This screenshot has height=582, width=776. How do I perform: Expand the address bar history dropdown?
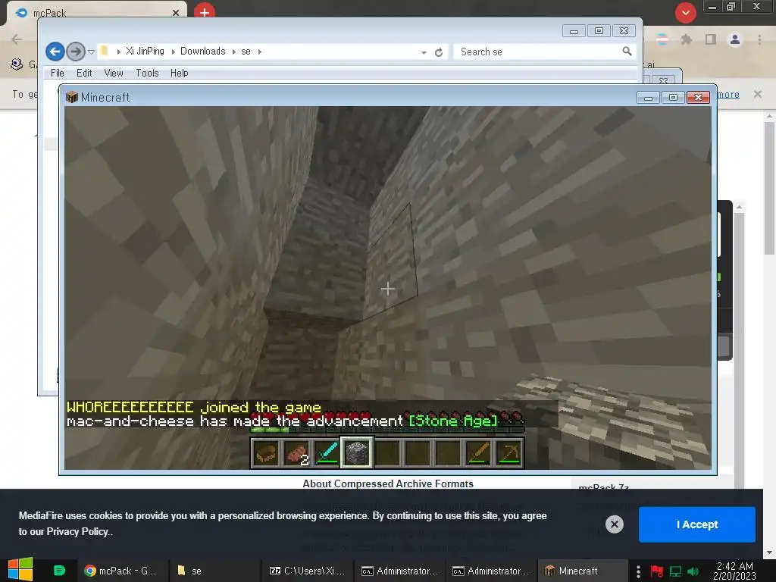click(424, 52)
